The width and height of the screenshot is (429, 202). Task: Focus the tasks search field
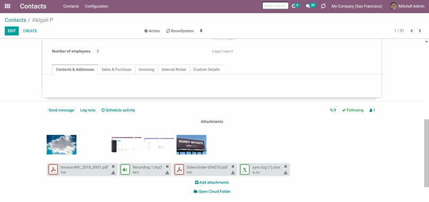(x=275, y=5)
